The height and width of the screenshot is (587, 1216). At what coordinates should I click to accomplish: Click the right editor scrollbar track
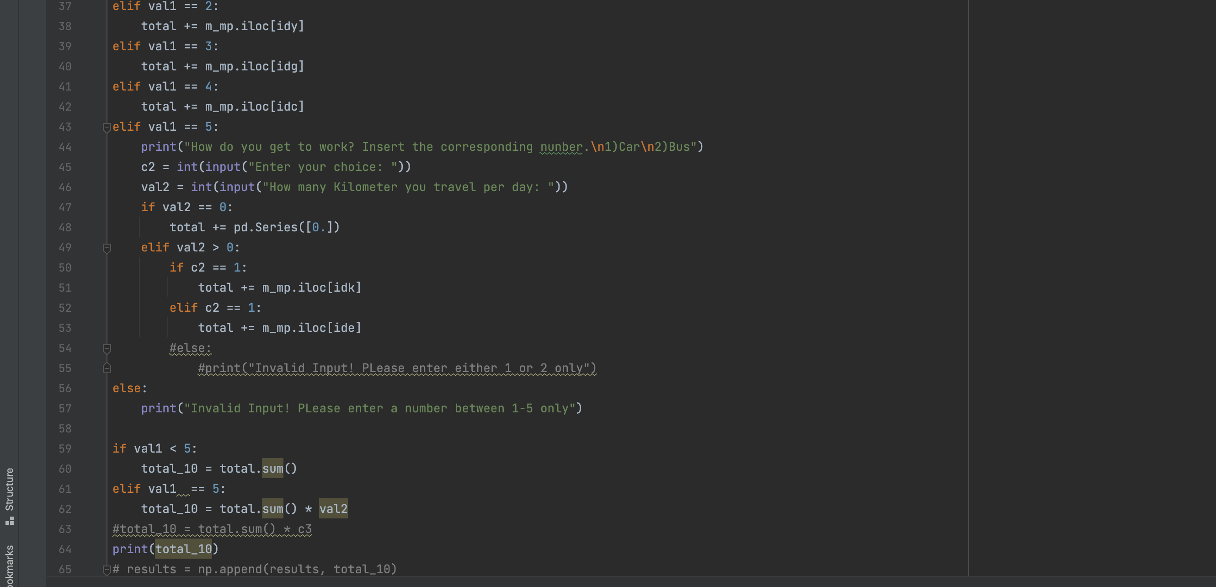(1210, 283)
